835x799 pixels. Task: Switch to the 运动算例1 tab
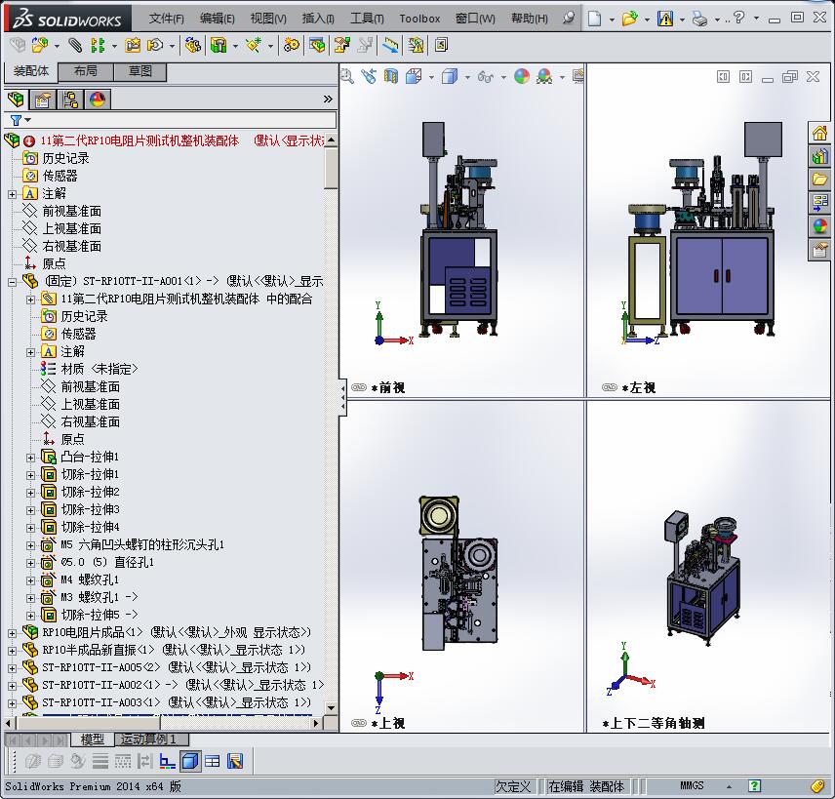coord(152,739)
